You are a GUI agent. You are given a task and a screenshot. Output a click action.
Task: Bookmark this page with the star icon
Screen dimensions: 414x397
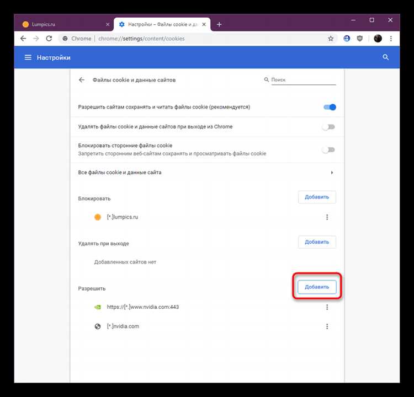pyautogui.click(x=331, y=39)
